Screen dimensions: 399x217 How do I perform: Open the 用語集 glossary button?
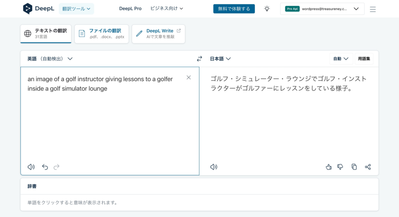point(364,59)
